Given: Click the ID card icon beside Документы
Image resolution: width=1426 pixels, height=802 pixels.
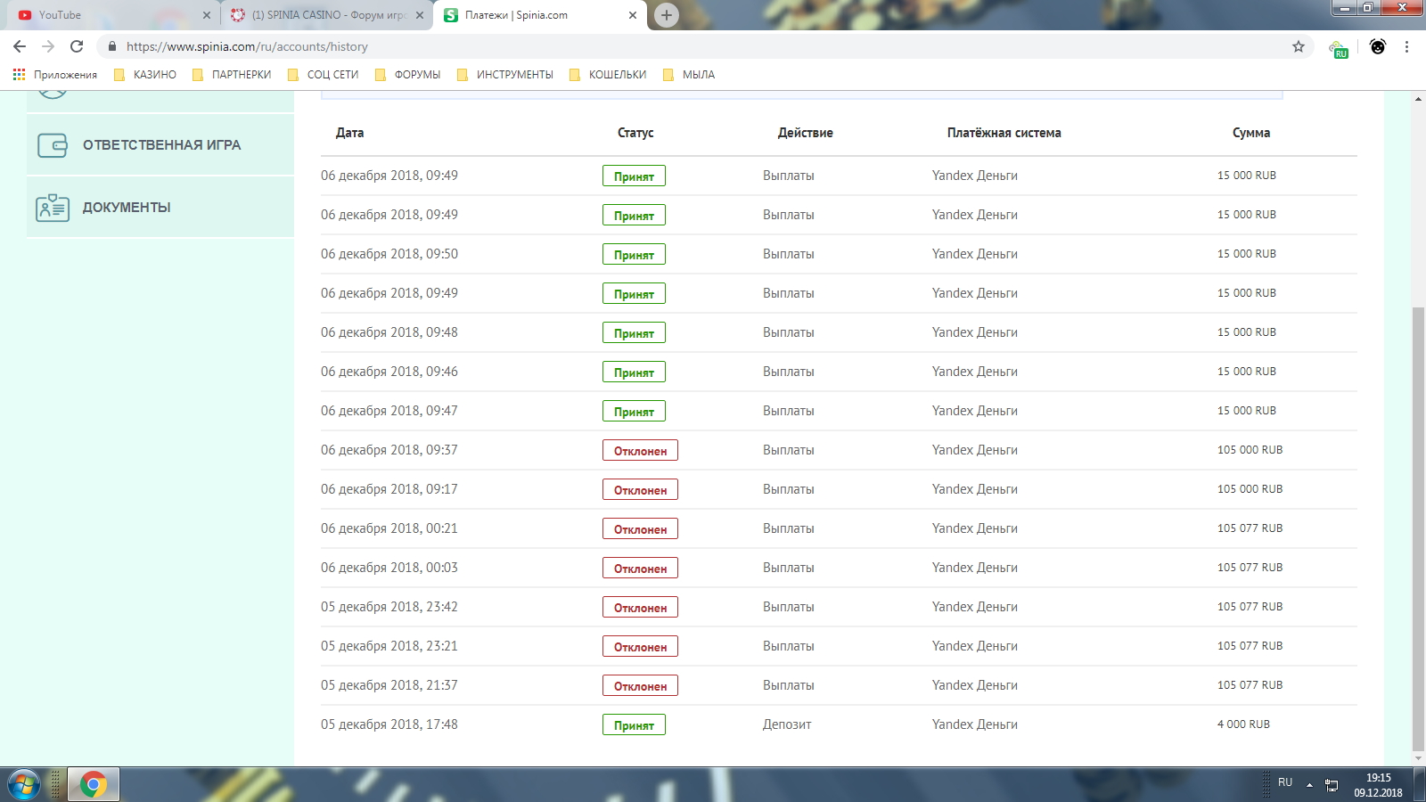Looking at the screenshot, I should click(x=53, y=208).
